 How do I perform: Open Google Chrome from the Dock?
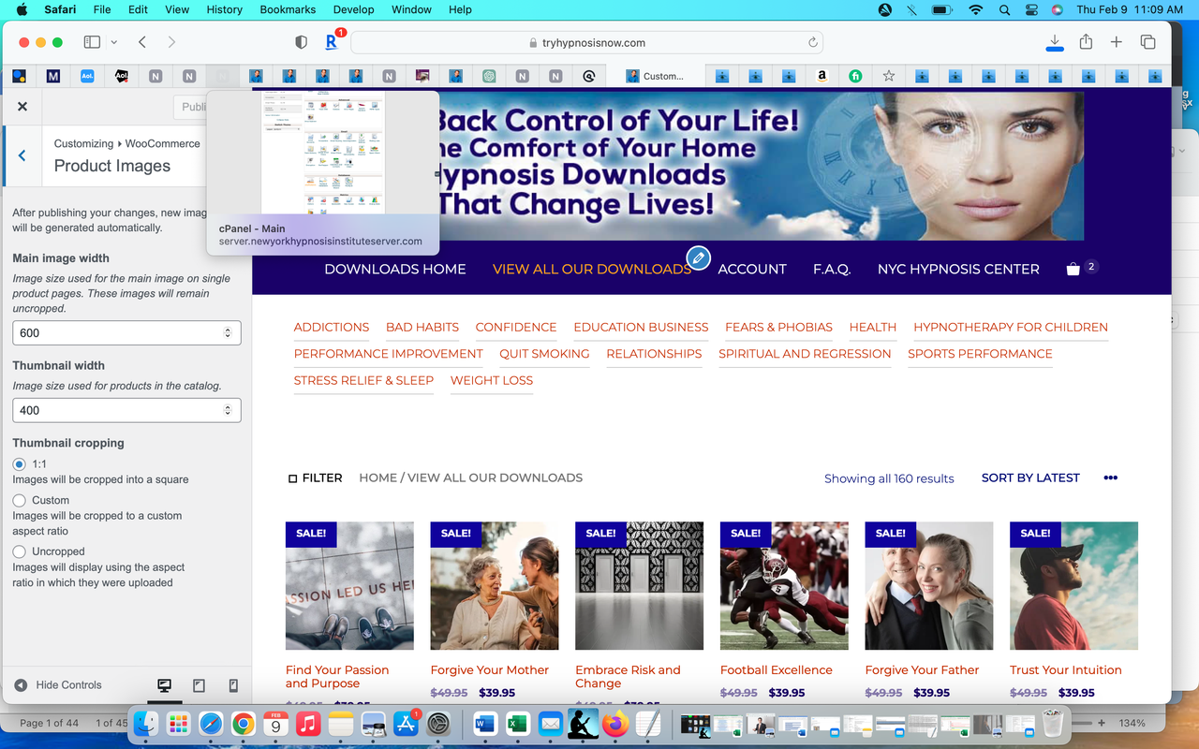pyautogui.click(x=243, y=725)
